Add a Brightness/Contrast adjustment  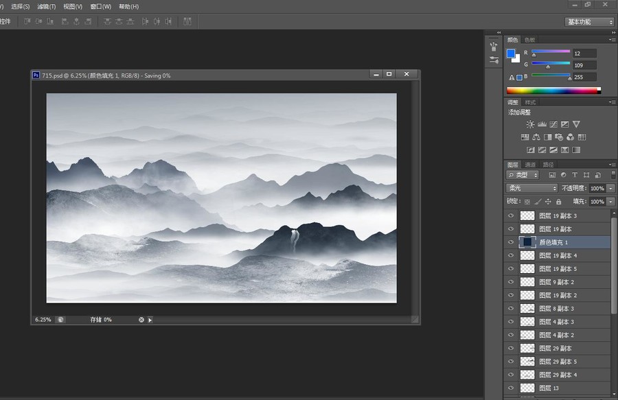pos(531,124)
